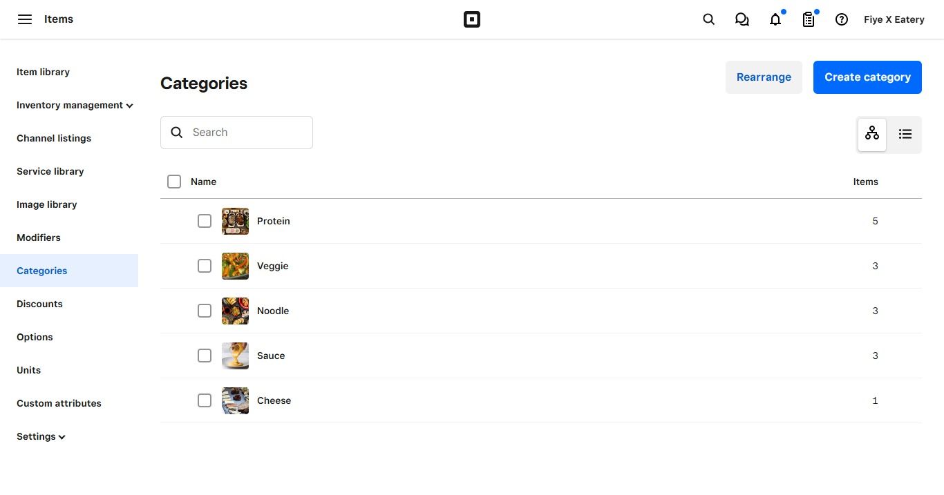Go to Modifiers in sidebar
This screenshot has height=495, width=944.
pyautogui.click(x=39, y=237)
